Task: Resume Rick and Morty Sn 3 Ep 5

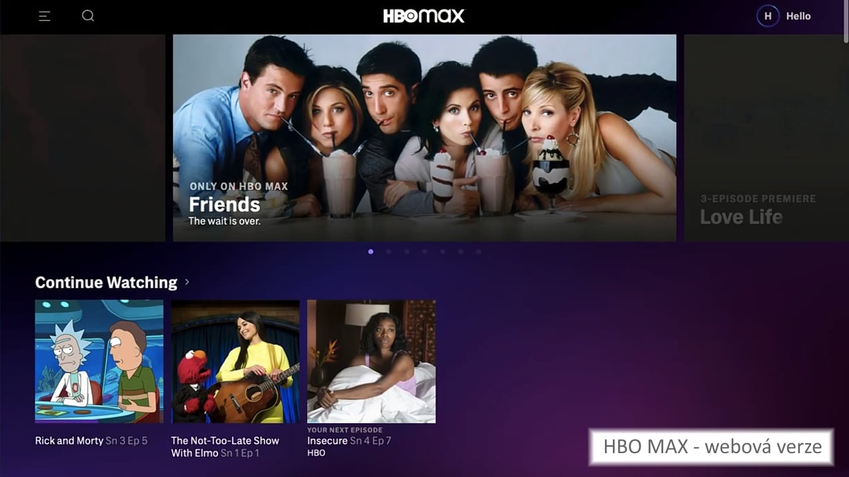Action: 99,361
